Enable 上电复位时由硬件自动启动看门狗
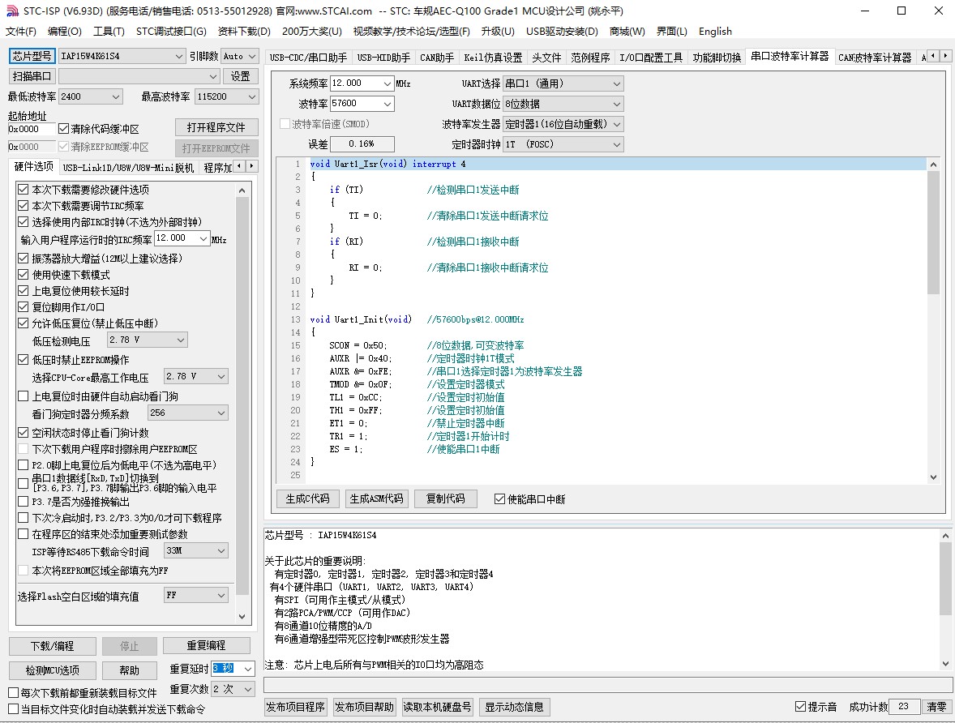955x723 pixels. [24, 396]
